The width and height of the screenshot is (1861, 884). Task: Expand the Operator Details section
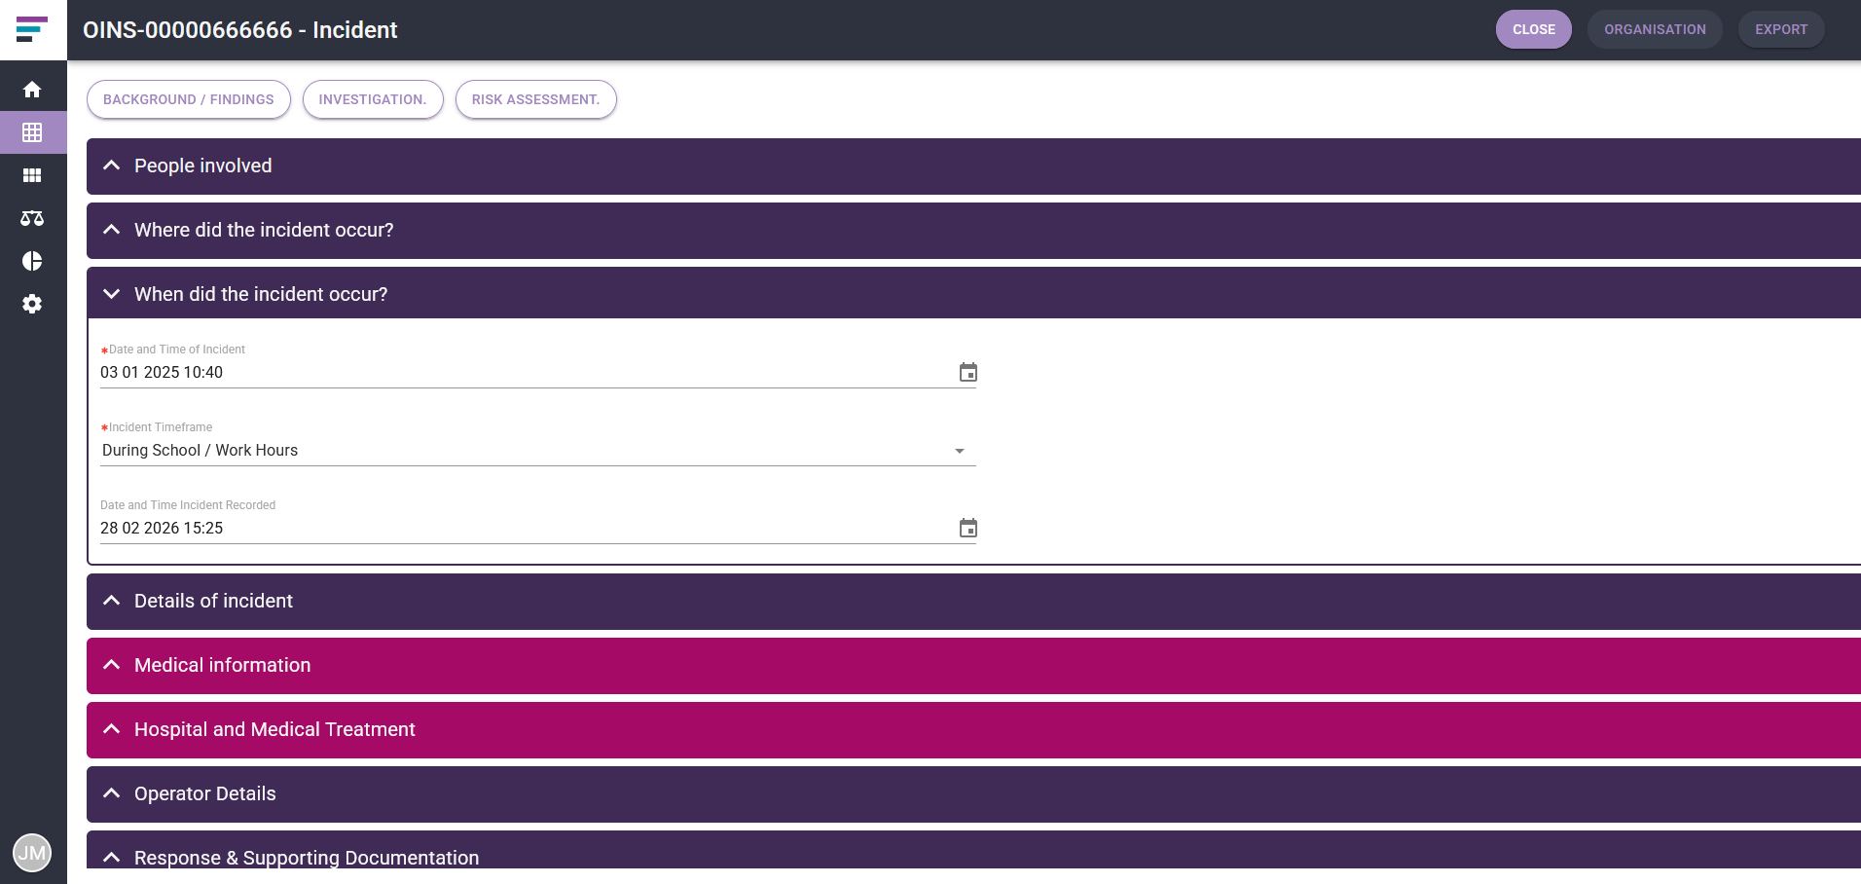[x=973, y=794]
